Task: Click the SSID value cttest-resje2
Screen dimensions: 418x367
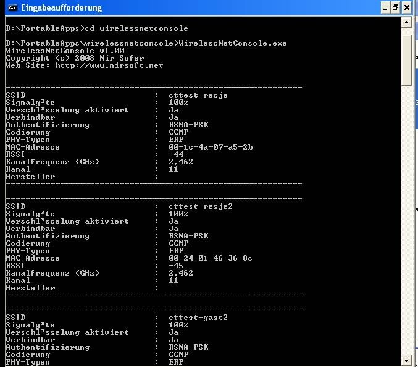Action: tap(201, 206)
